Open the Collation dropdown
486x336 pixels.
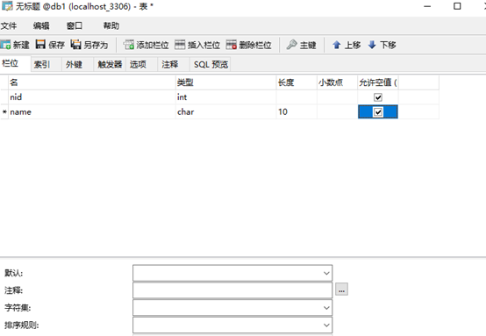point(326,325)
